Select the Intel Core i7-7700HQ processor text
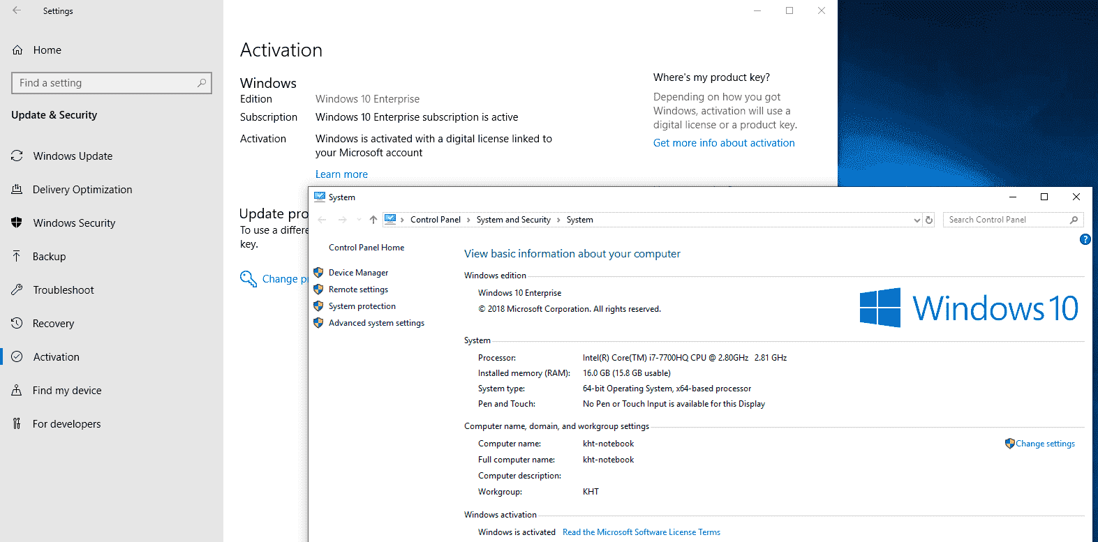This screenshot has height=542, width=1098. [685, 358]
